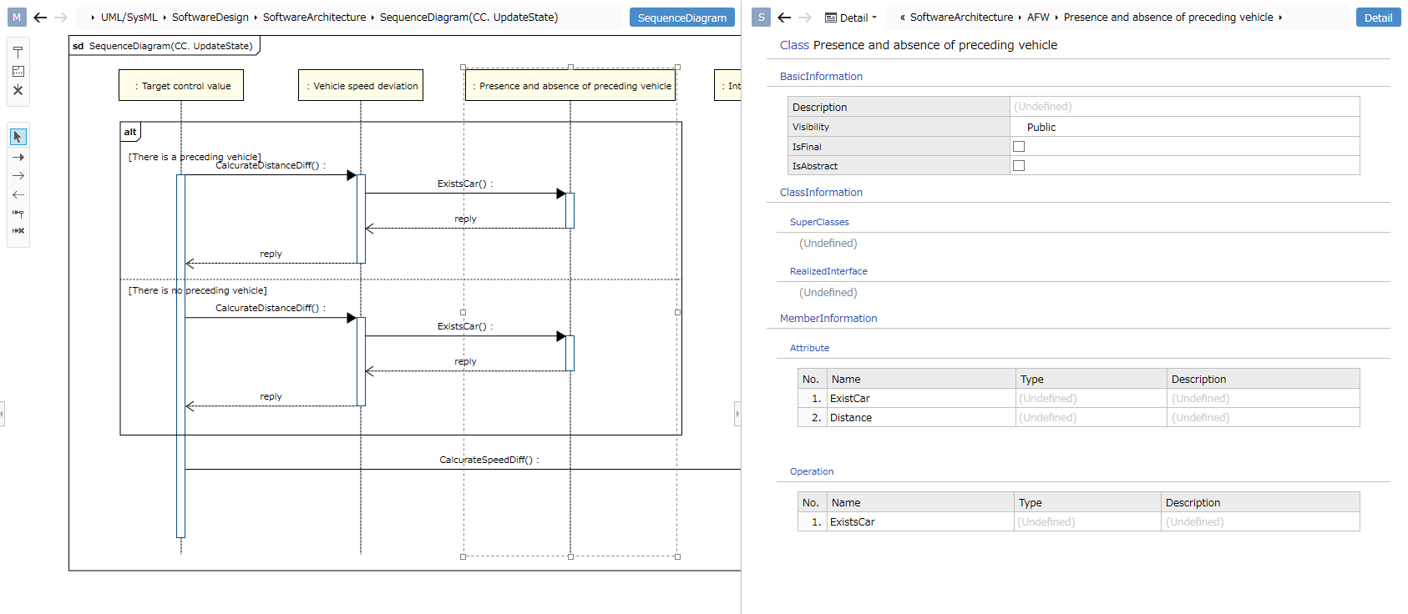Select the destroy message tool

(18, 231)
